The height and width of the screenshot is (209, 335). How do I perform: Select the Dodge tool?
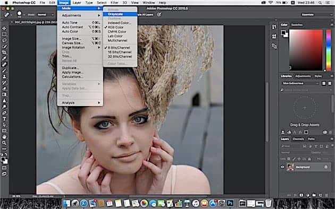point(4,107)
